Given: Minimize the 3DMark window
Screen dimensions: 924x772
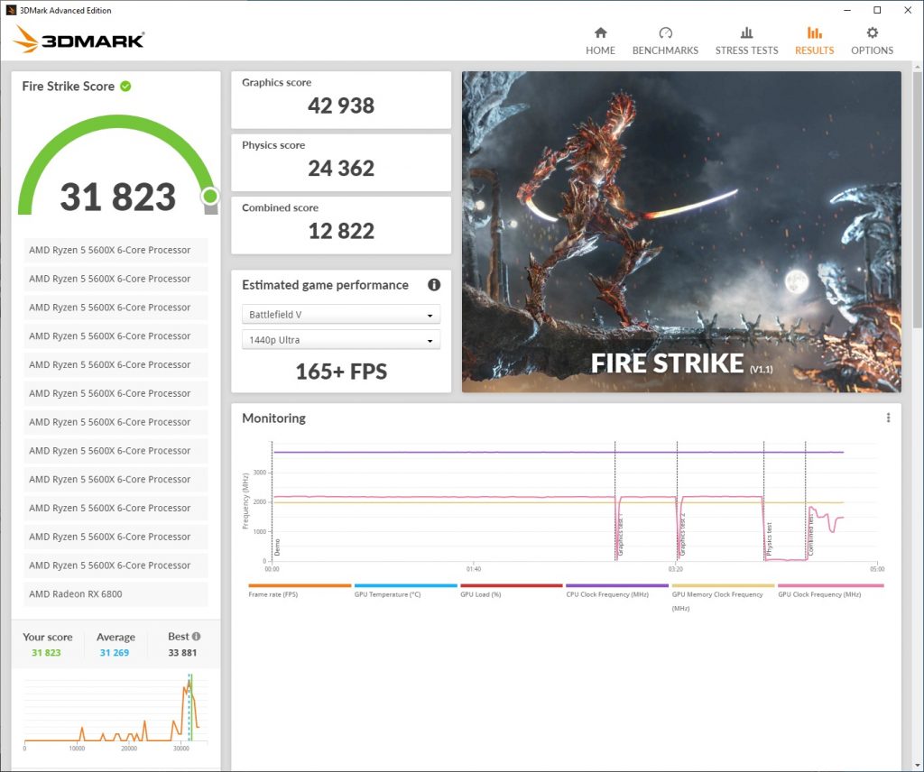Looking at the screenshot, I should coord(846,10).
